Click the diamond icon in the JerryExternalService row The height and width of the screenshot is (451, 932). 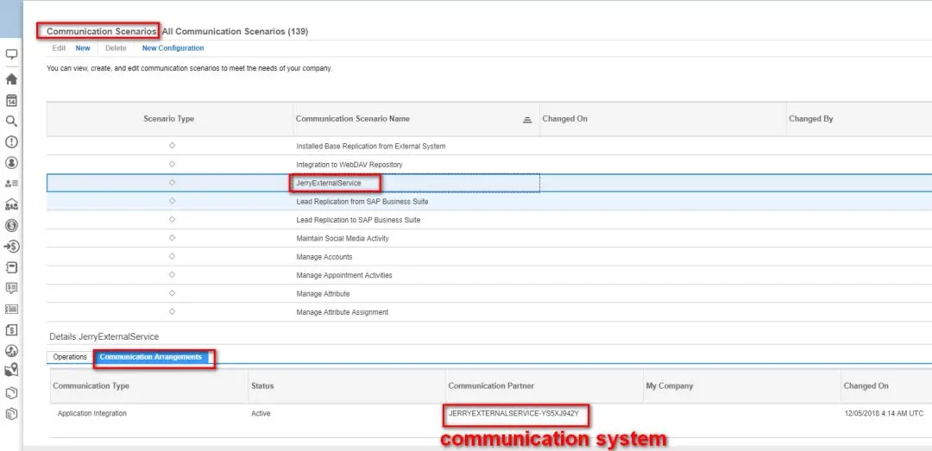(172, 183)
